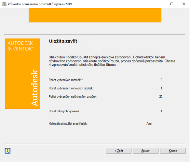Screen dimensions: 190x162
Task: Go back with the Zpět button
Action: [x=119, y=151]
